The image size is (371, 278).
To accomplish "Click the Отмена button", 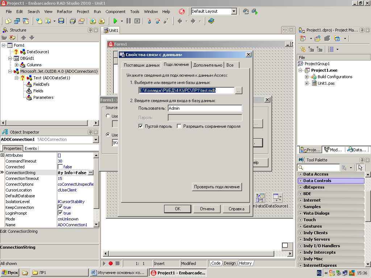I will tap(207, 209).
